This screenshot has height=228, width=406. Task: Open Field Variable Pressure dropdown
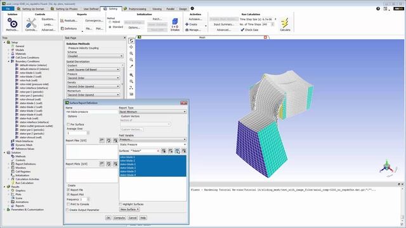[152, 139]
